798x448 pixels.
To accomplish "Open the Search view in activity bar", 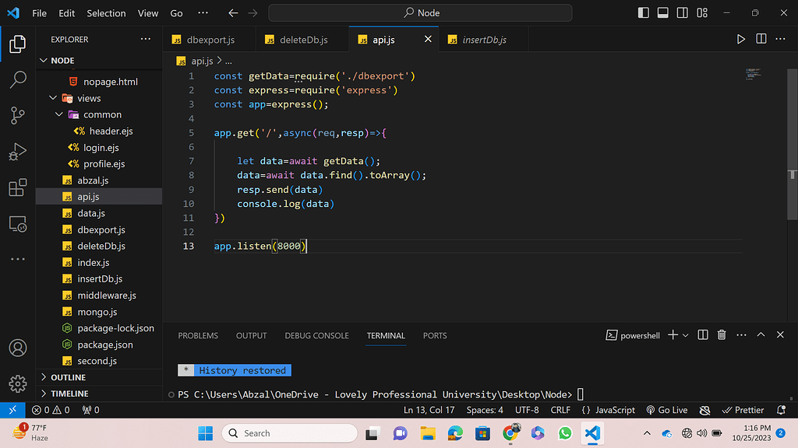I will 17,79.
